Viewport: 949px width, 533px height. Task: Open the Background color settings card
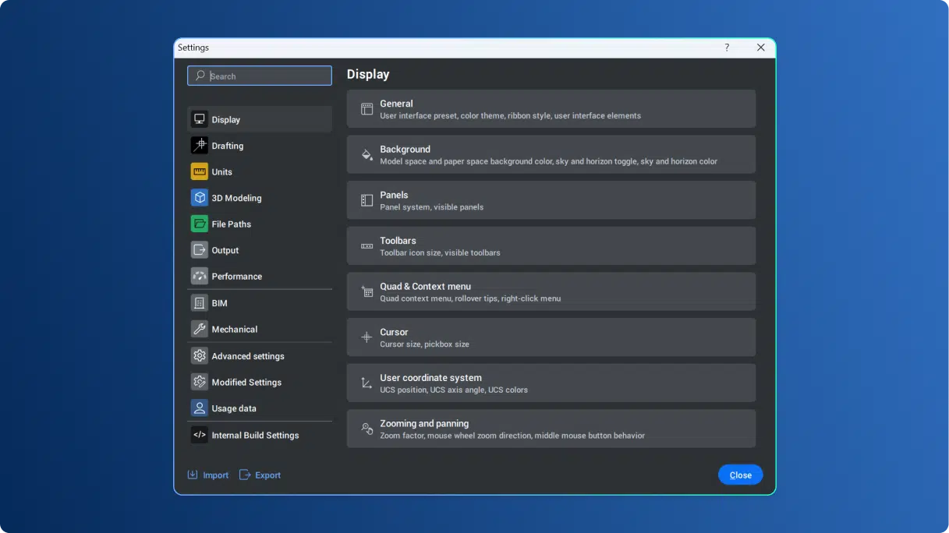point(551,154)
